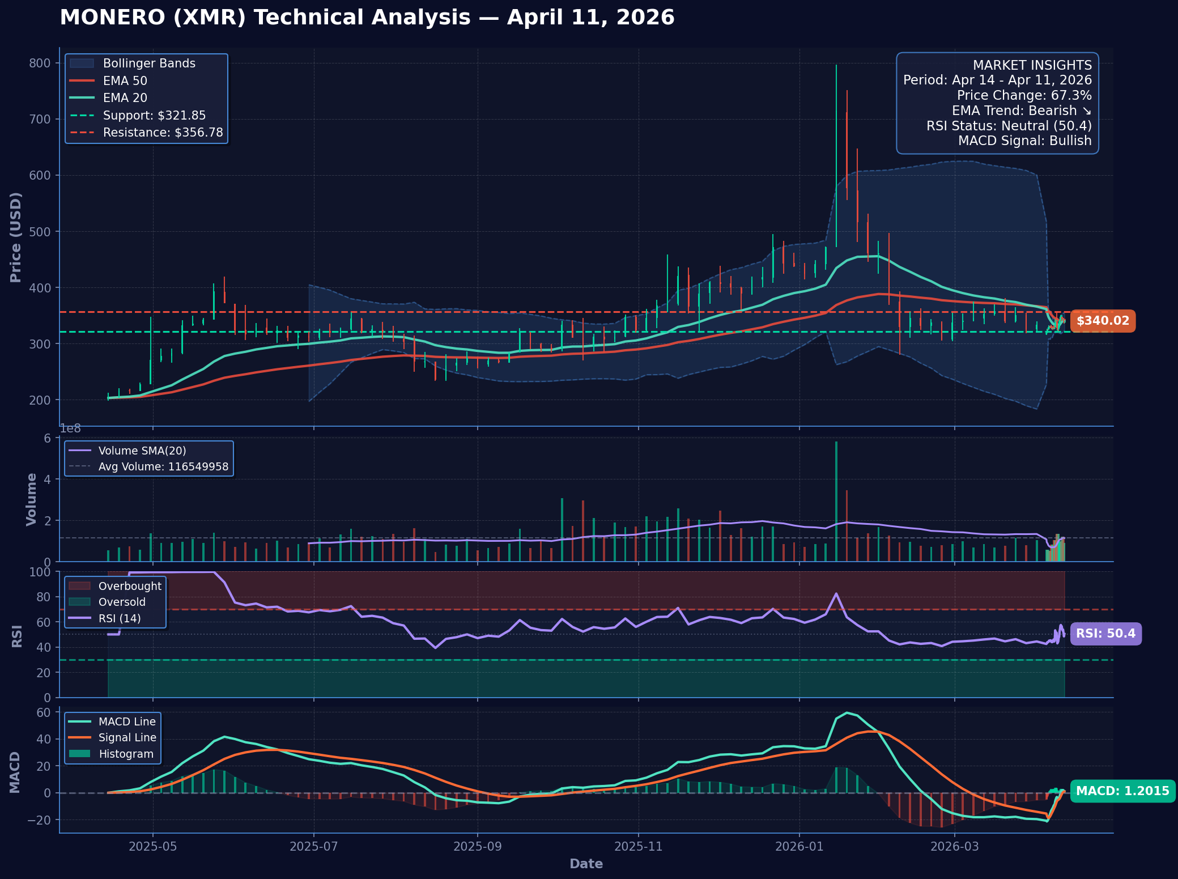Click the Resistance $356.78 legend entry
The image size is (1178, 879).
163,133
